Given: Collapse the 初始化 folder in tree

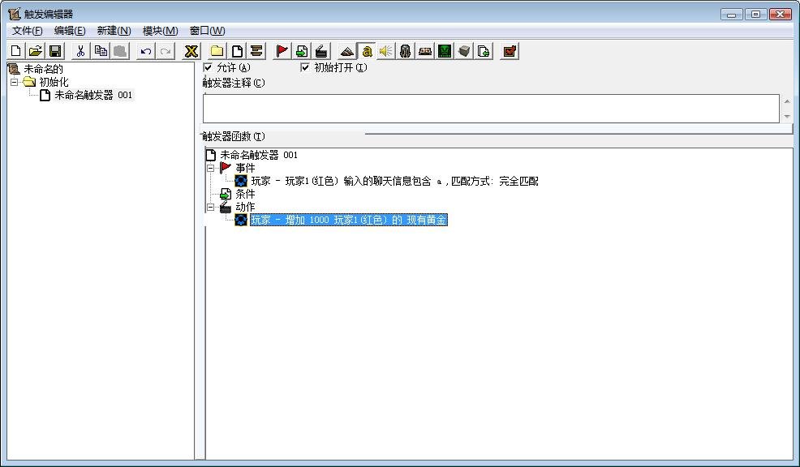Looking at the screenshot, I should [14, 82].
